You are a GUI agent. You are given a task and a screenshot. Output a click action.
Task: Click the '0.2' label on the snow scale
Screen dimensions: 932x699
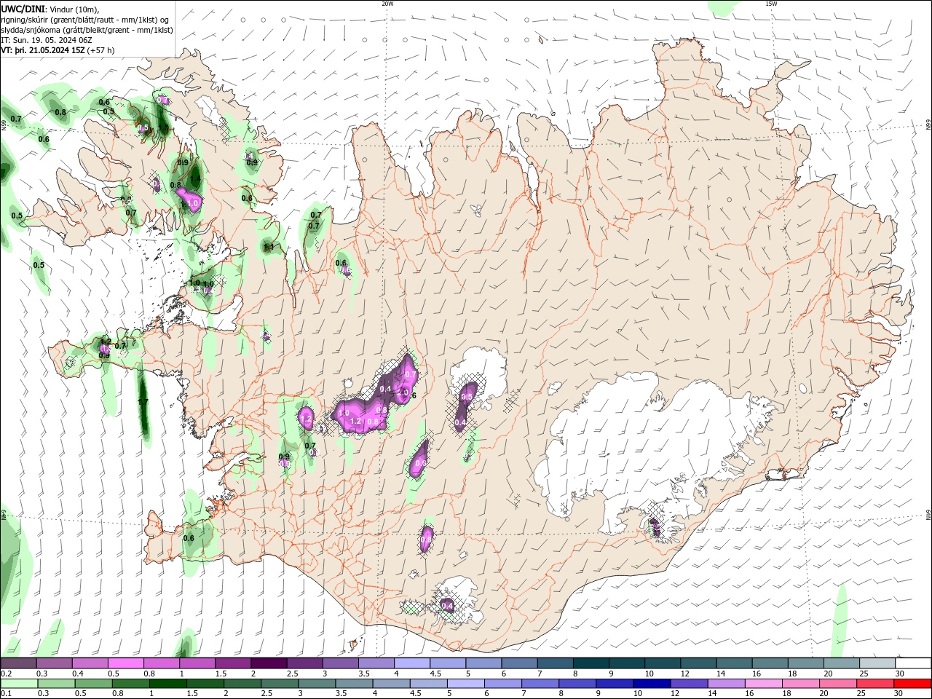coord(7,674)
